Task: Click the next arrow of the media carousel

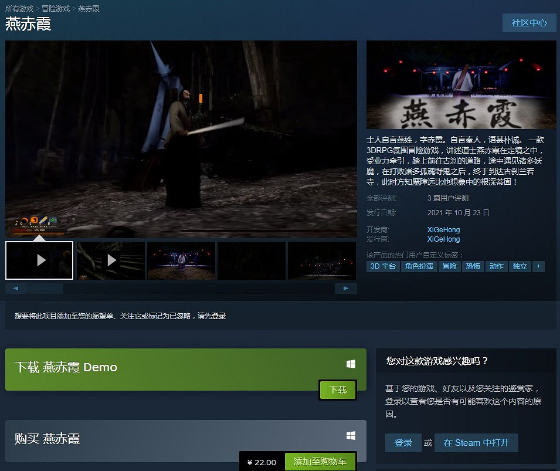Action: point(345,288)
